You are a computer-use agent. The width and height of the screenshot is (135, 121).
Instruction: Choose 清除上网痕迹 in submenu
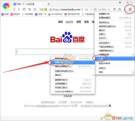point(73,66)
